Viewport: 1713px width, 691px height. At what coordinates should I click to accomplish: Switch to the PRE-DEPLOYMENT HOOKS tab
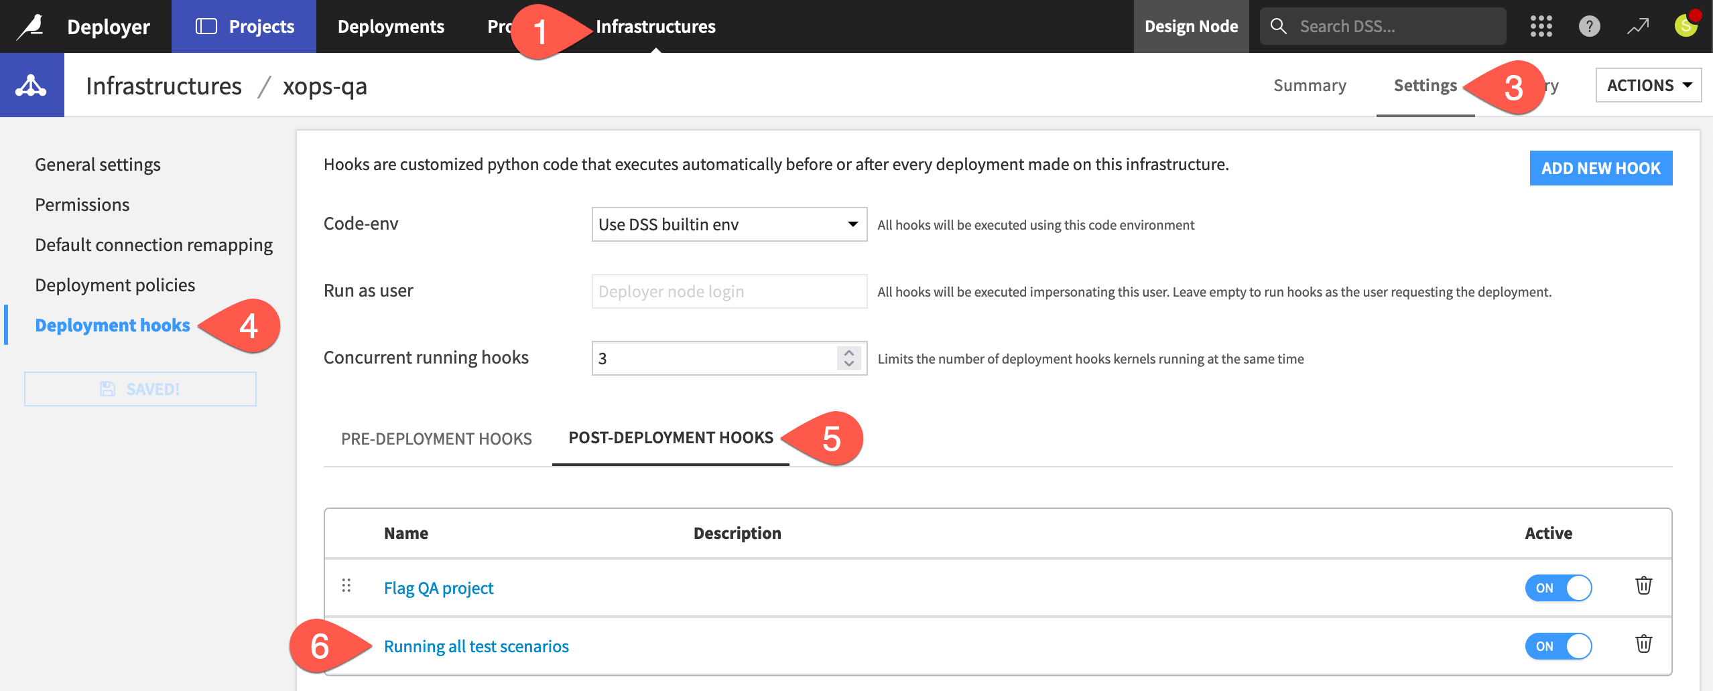click(436, 439)
